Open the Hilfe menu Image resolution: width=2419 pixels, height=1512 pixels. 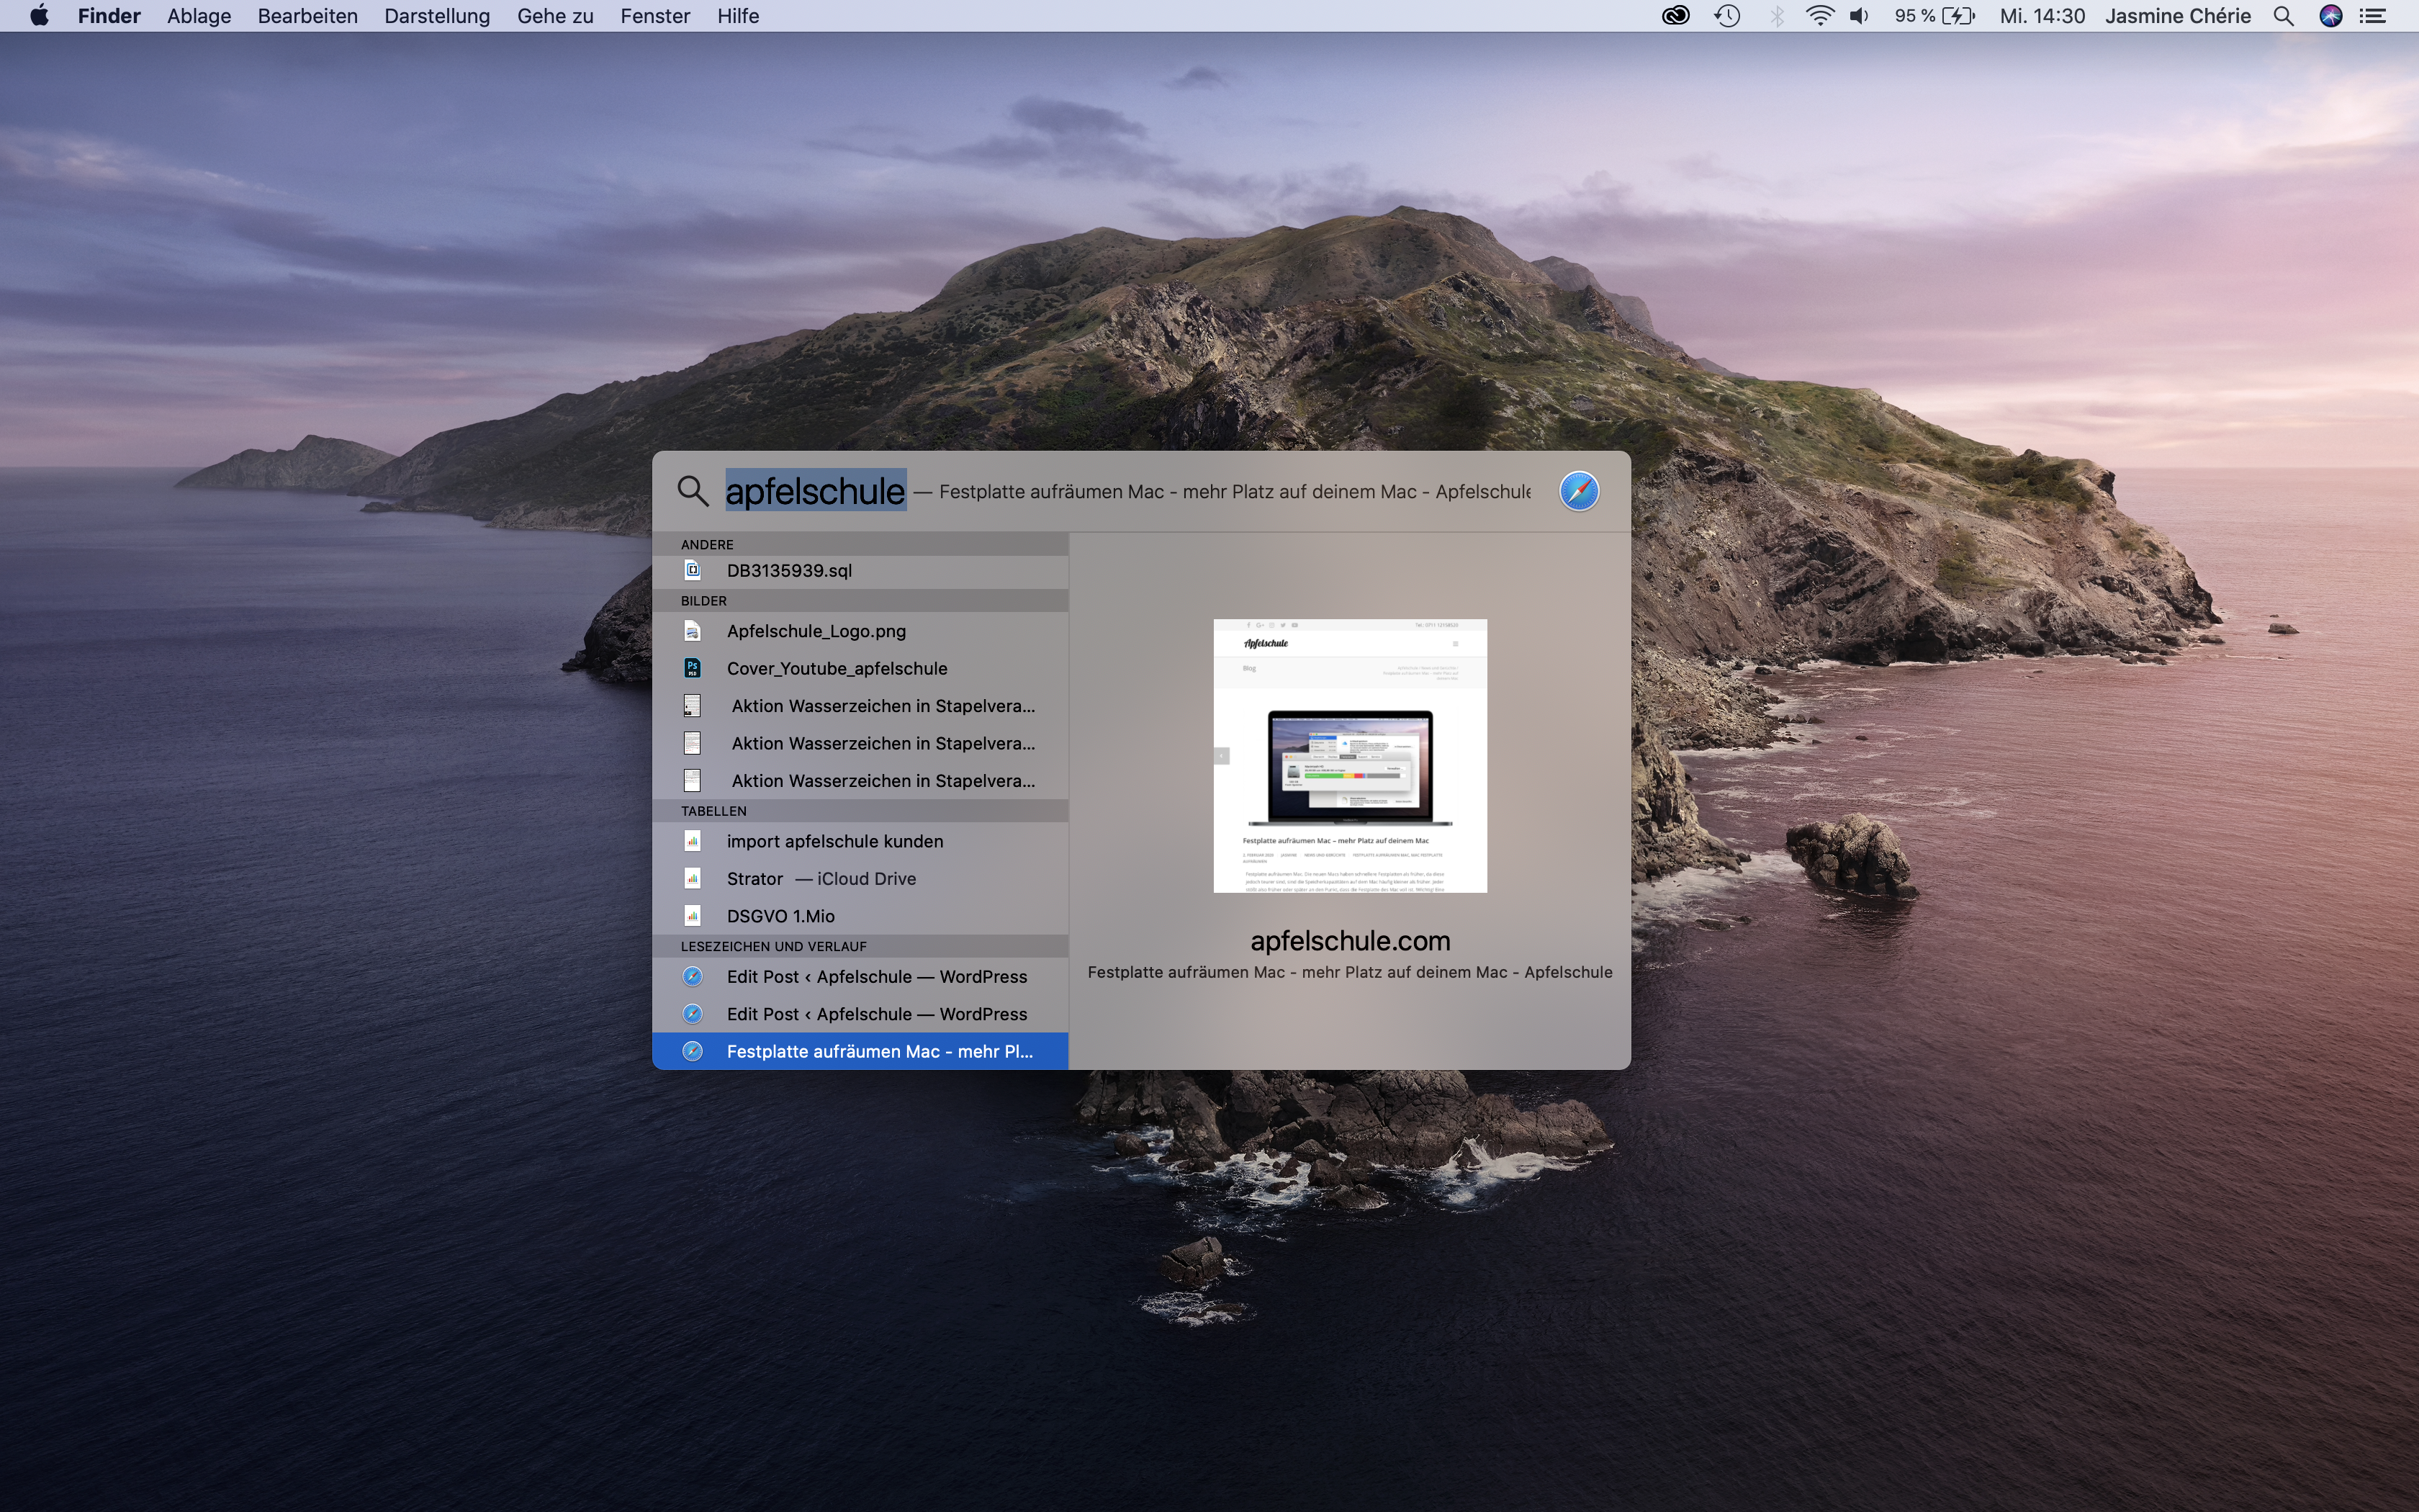(738, 16)
